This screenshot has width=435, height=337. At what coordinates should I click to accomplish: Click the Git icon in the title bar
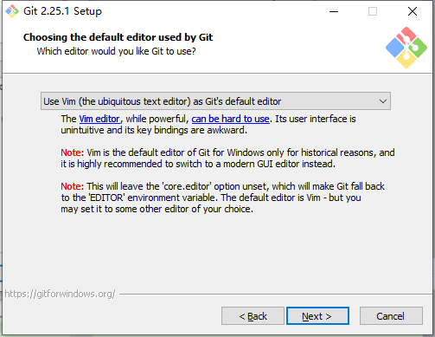12,11
